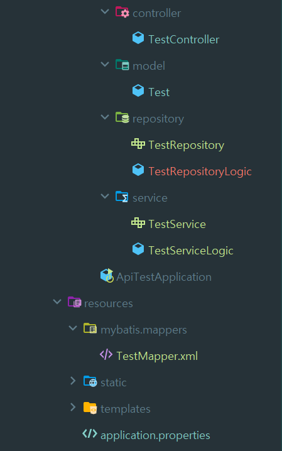Click the templates folder icon
The width and height of the screenshot is (282, 451).
coord(90,408)
